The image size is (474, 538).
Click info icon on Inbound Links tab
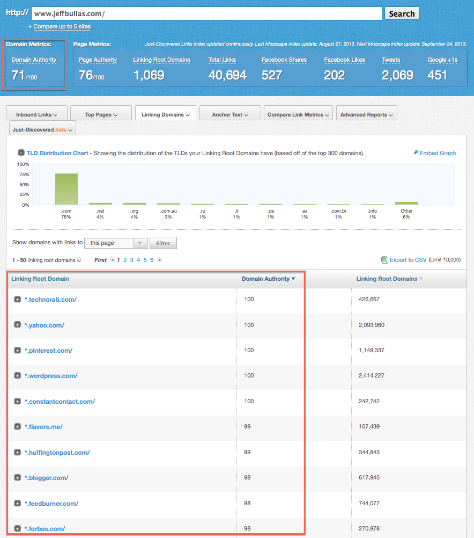coord(55,114)
